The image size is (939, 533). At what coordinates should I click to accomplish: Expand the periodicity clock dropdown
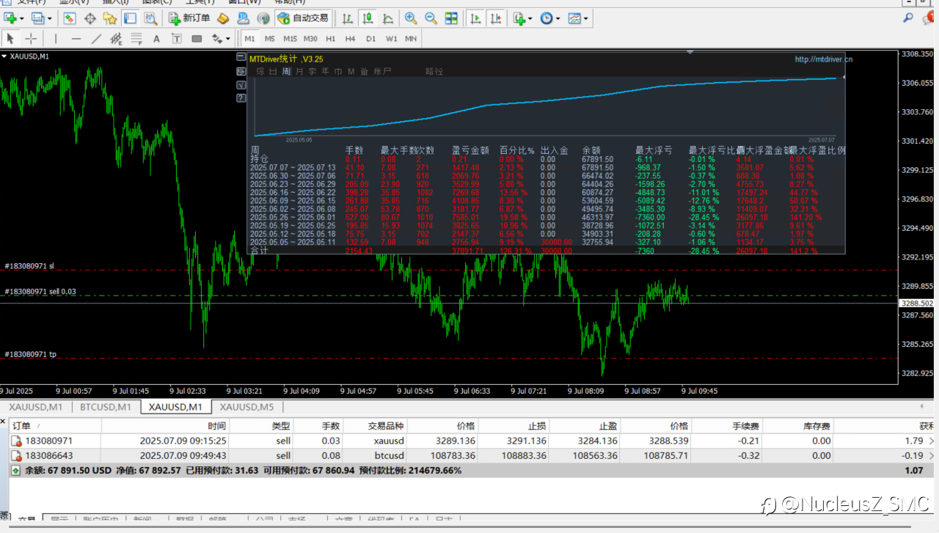[558, 18]
